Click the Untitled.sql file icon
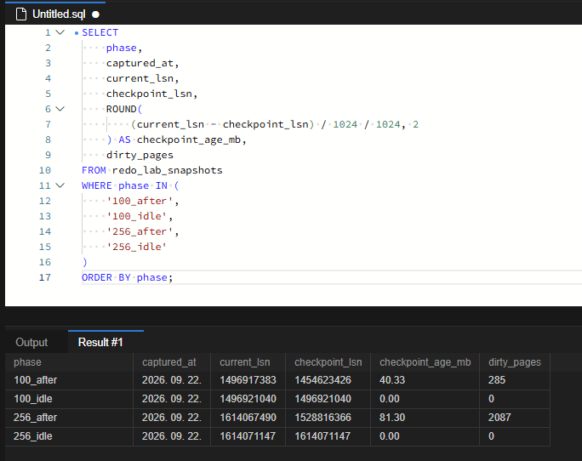This screenshot has height=461, width=582. point(21,14)
